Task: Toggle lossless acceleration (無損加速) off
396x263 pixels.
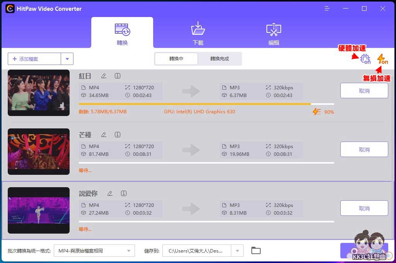Action: tap(382, 59)
